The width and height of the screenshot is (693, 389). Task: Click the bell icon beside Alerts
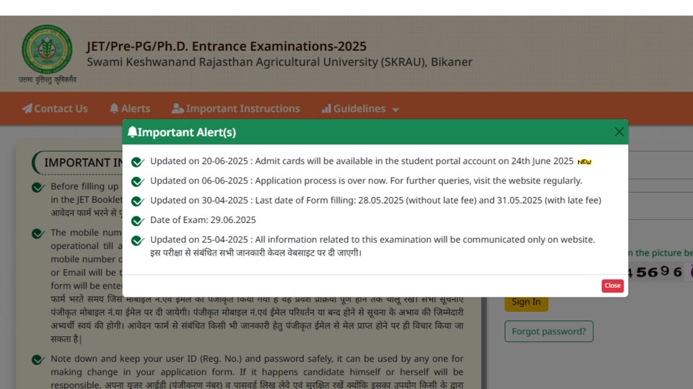coord(114,108)
